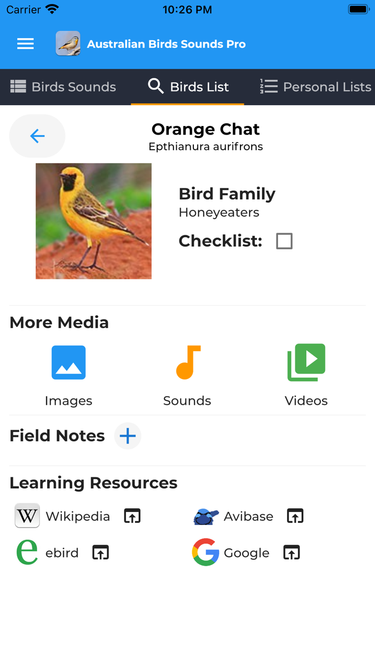Tap the Sounds musical note icon
The height and width of the screenshot is (667, 375).
[x=187, y=362]
